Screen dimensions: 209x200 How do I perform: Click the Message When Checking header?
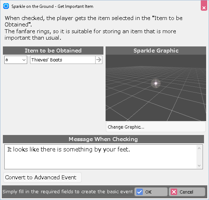point(103,139)
